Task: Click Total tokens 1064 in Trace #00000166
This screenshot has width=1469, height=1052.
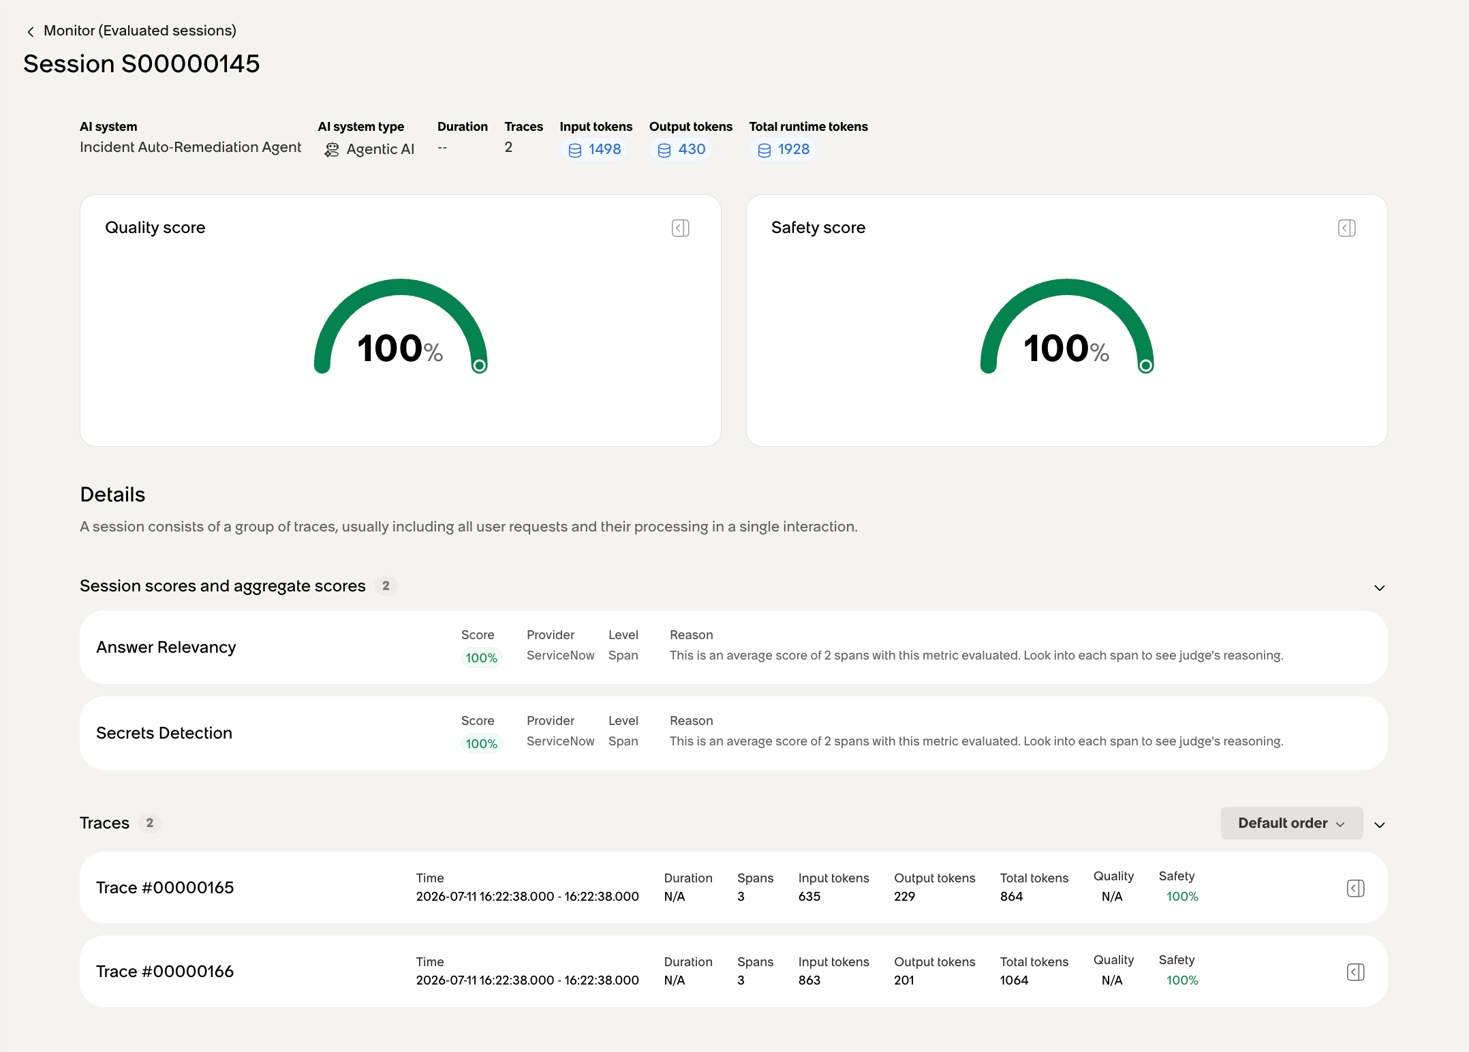Action: point(1014,980)
